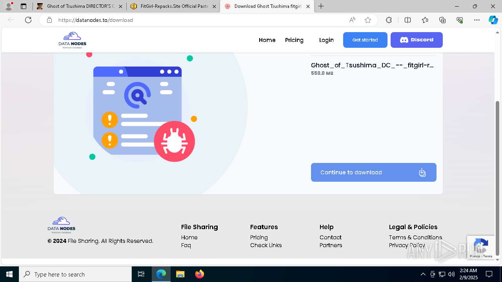Image resolution: width=502 pixels, height=282 pixels.
Task: Select the Download Ghost Tsushima fitgirl tab
Action: [267, 6]
